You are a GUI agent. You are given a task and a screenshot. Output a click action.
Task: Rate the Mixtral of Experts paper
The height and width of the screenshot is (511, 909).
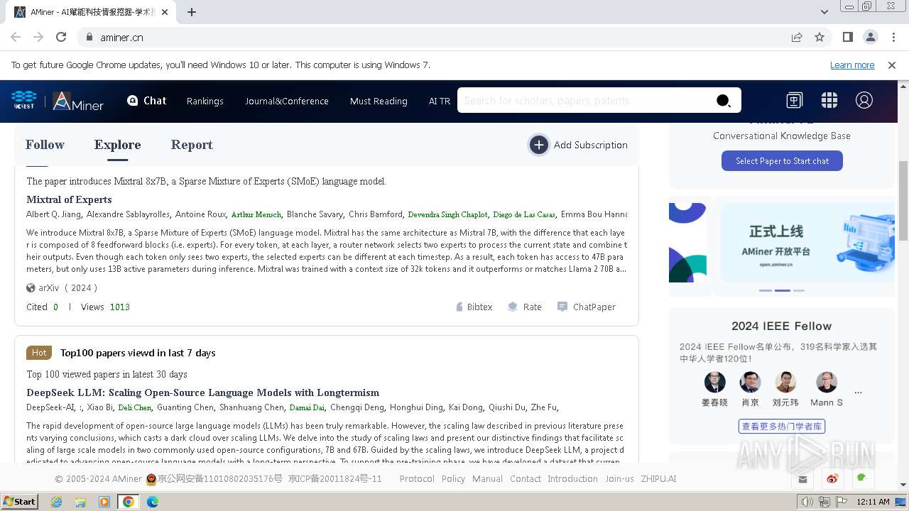click(x=525, y=307)
